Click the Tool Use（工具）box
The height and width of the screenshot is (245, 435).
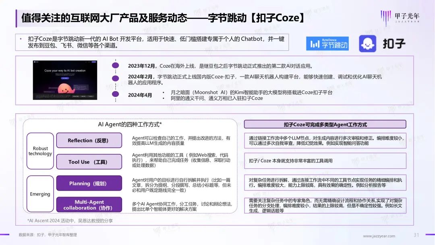click(x=89, y=162)
